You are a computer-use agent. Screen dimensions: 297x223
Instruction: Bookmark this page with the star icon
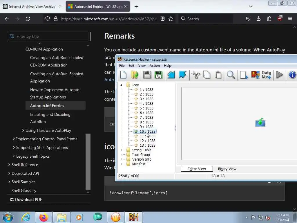coord(171,19)
